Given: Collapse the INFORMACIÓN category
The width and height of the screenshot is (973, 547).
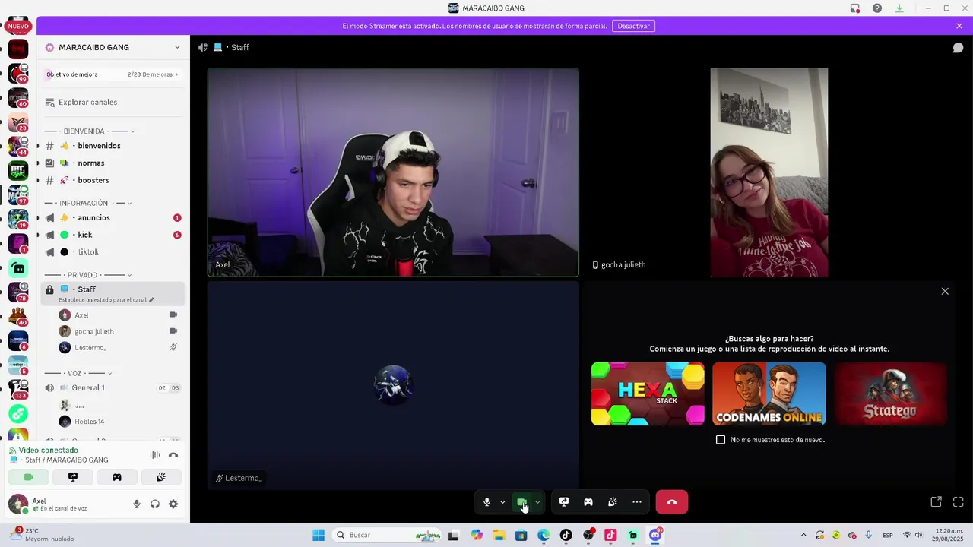Looking at the screenshot, I should (x=88, y=203).
